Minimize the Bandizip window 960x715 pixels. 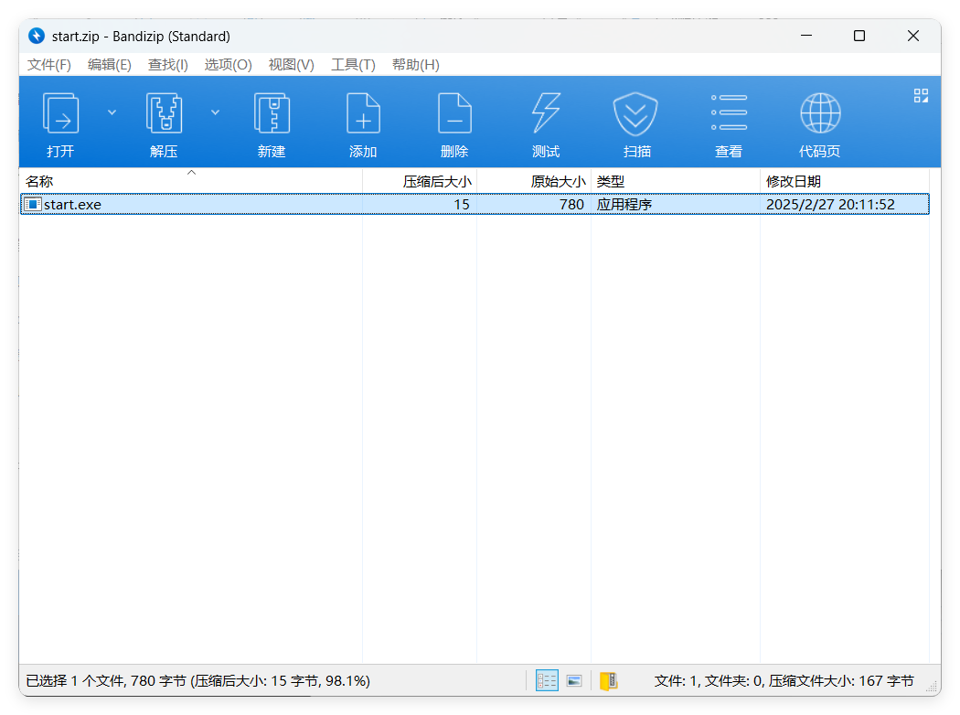806,37
